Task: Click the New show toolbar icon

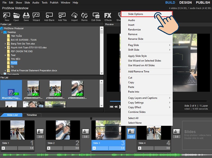Action: [x=7, y=17]
